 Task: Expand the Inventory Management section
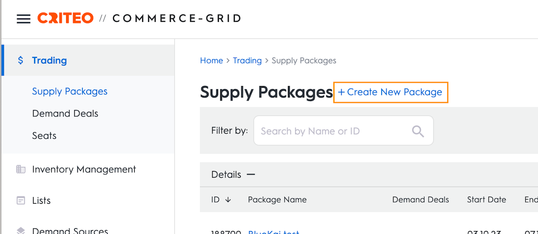84,169
